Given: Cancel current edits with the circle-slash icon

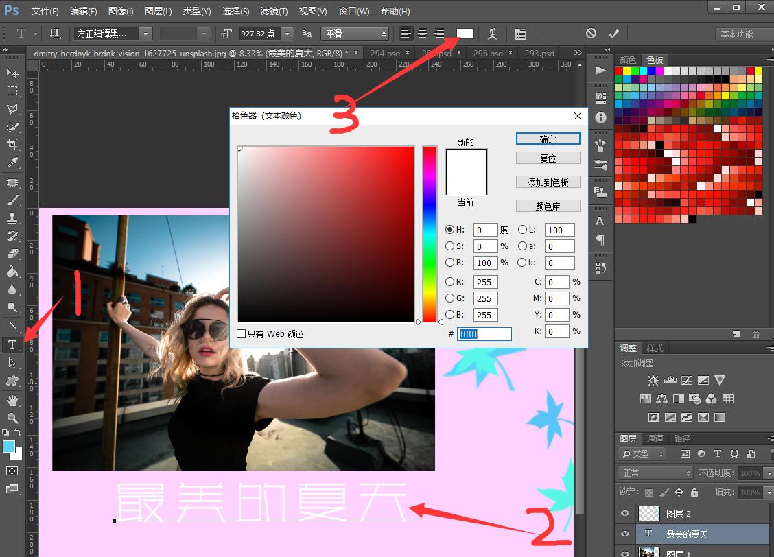Looking at the screenshot, I should pos(591,34).
